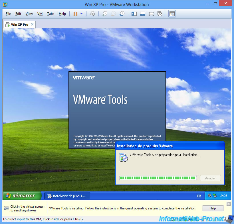Open the VM menu
Viewport: 234px width, 224px height.
[40, 14]
